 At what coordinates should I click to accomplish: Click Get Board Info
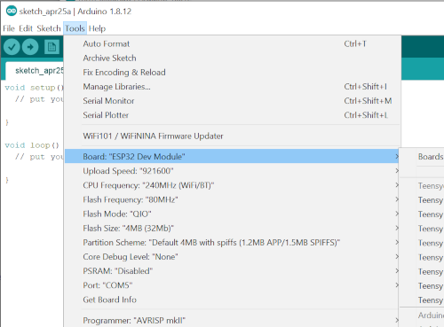pyautogui.click(x=232, y=300)
